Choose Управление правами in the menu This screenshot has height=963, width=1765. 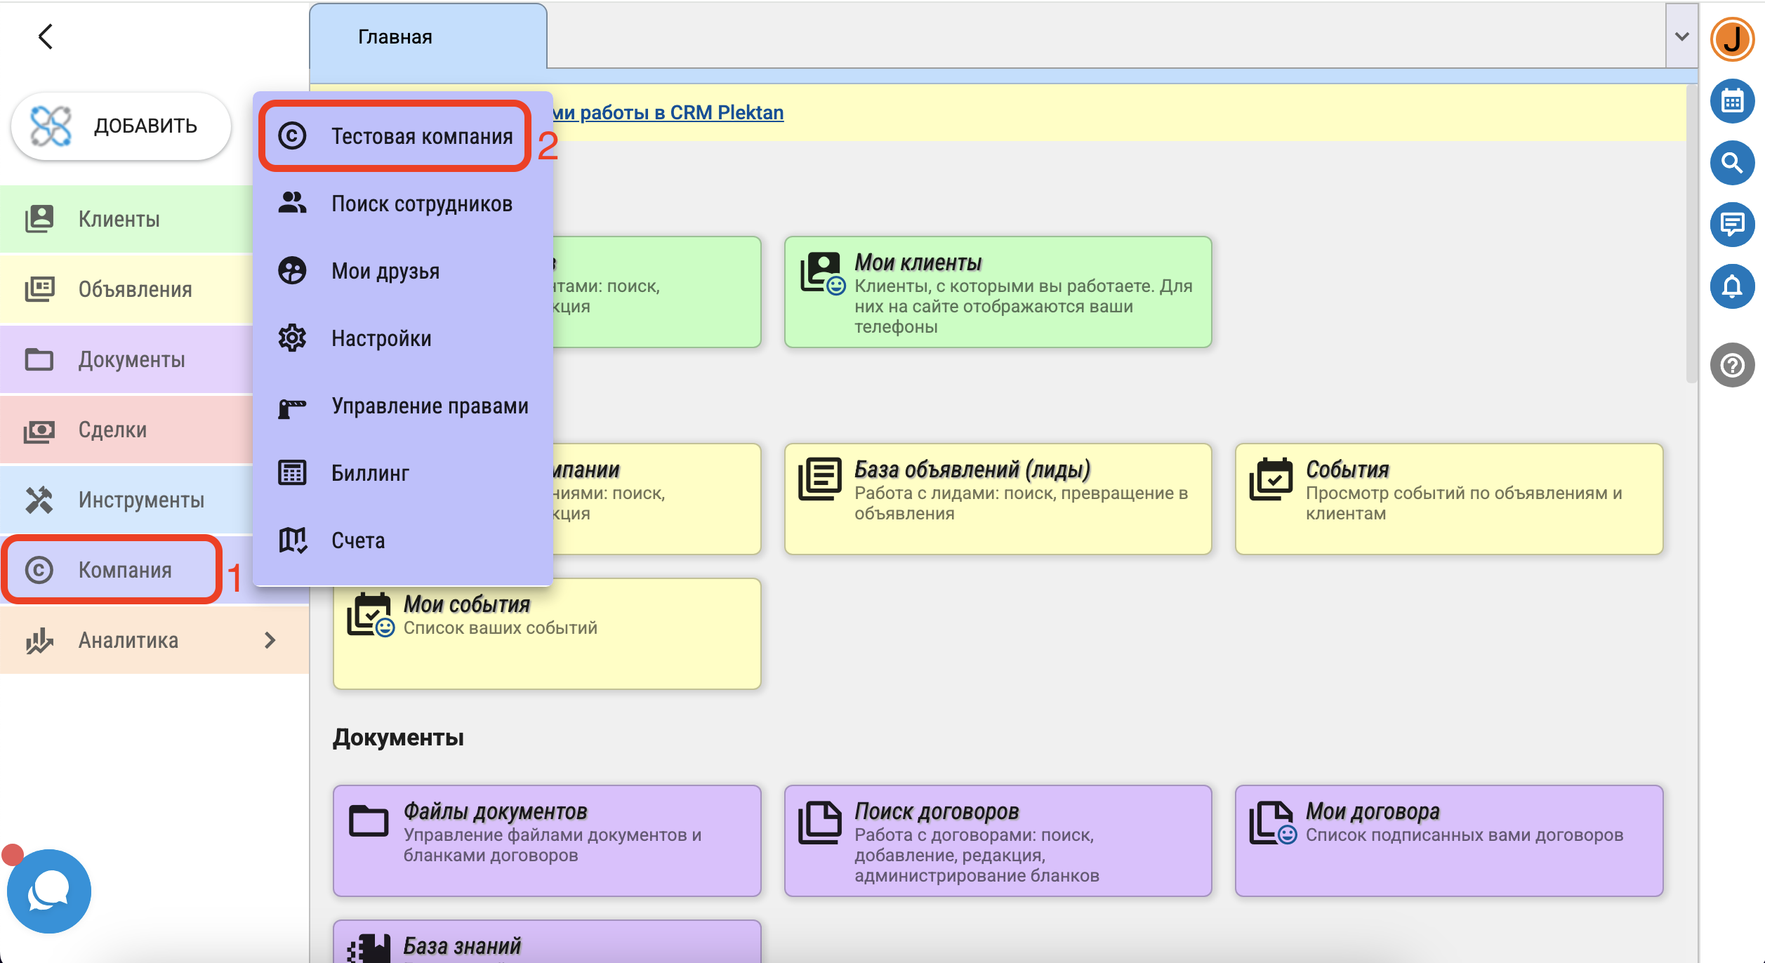tap(429, 406)
